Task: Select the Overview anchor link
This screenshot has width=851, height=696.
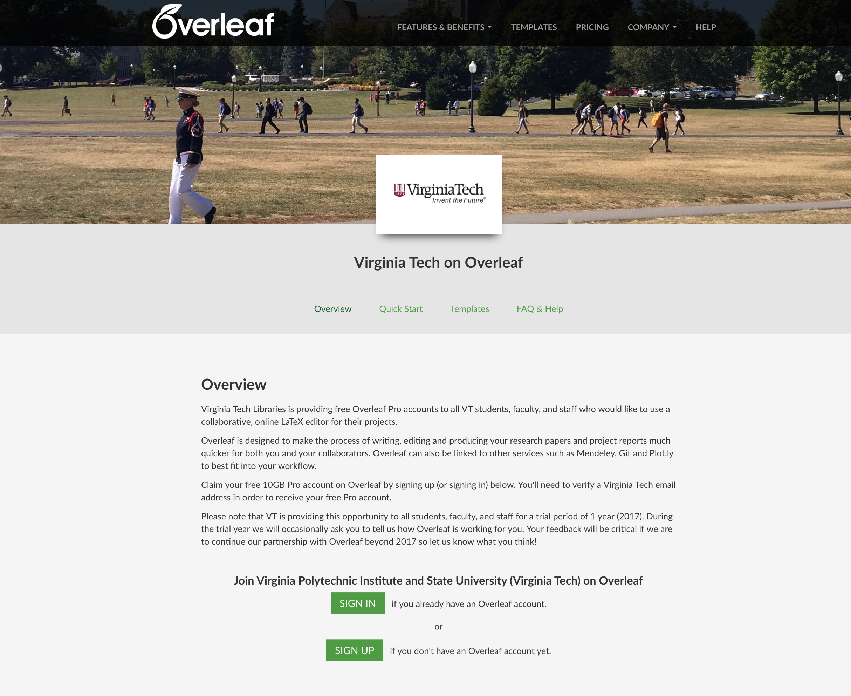Action: pyautogui.click(x=332, y=308)
